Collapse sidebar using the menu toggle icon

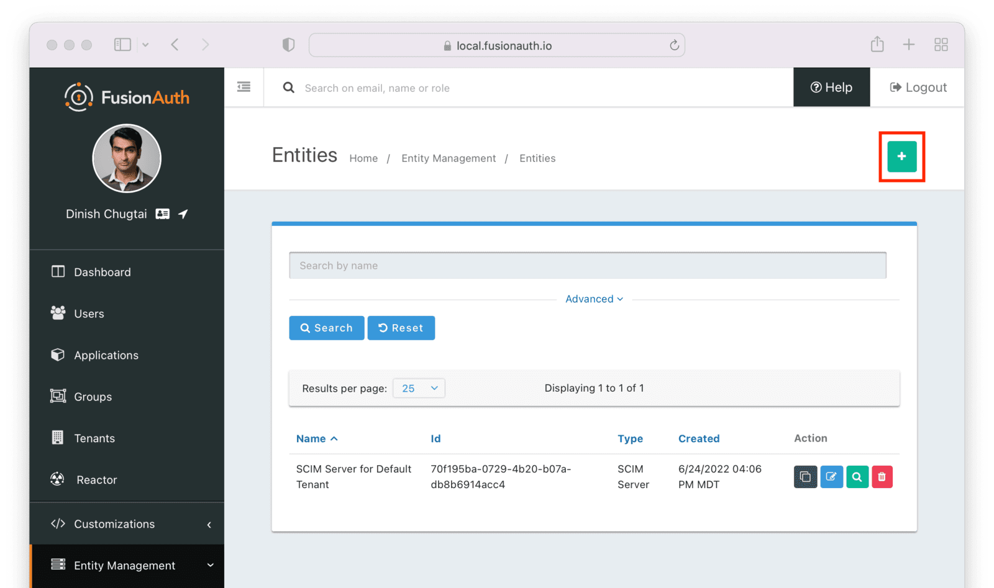[x=244, y=87]
